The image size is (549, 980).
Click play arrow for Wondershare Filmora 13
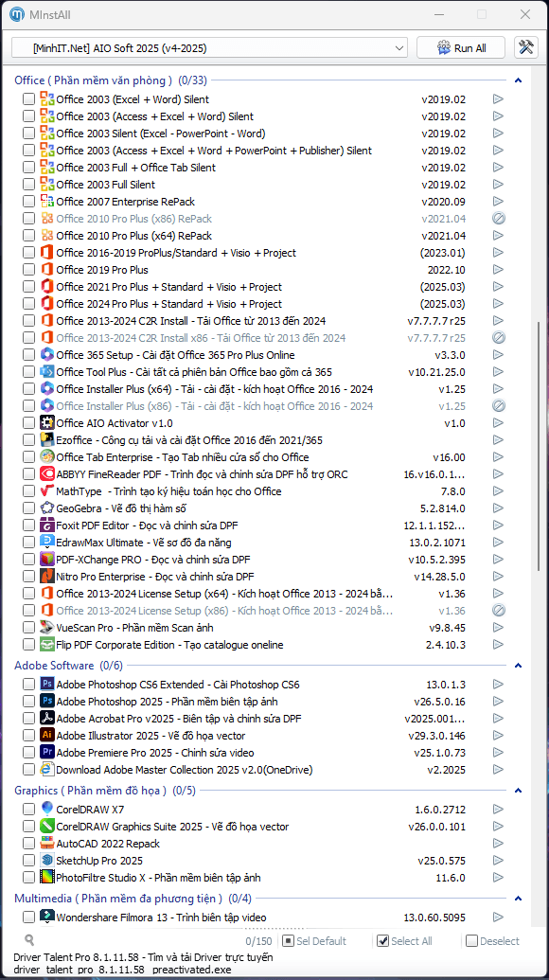pyautogui.click(x=499, y=918)
